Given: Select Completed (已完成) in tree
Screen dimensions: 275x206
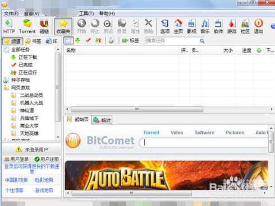Looking at the screenshot, I should point(25,65).
